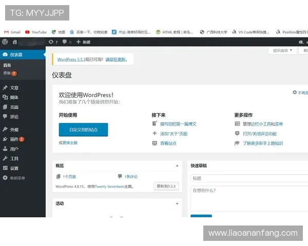Click the media icon beside 媒体
Screen dimensions: 308x246
(x=5, y=97)
